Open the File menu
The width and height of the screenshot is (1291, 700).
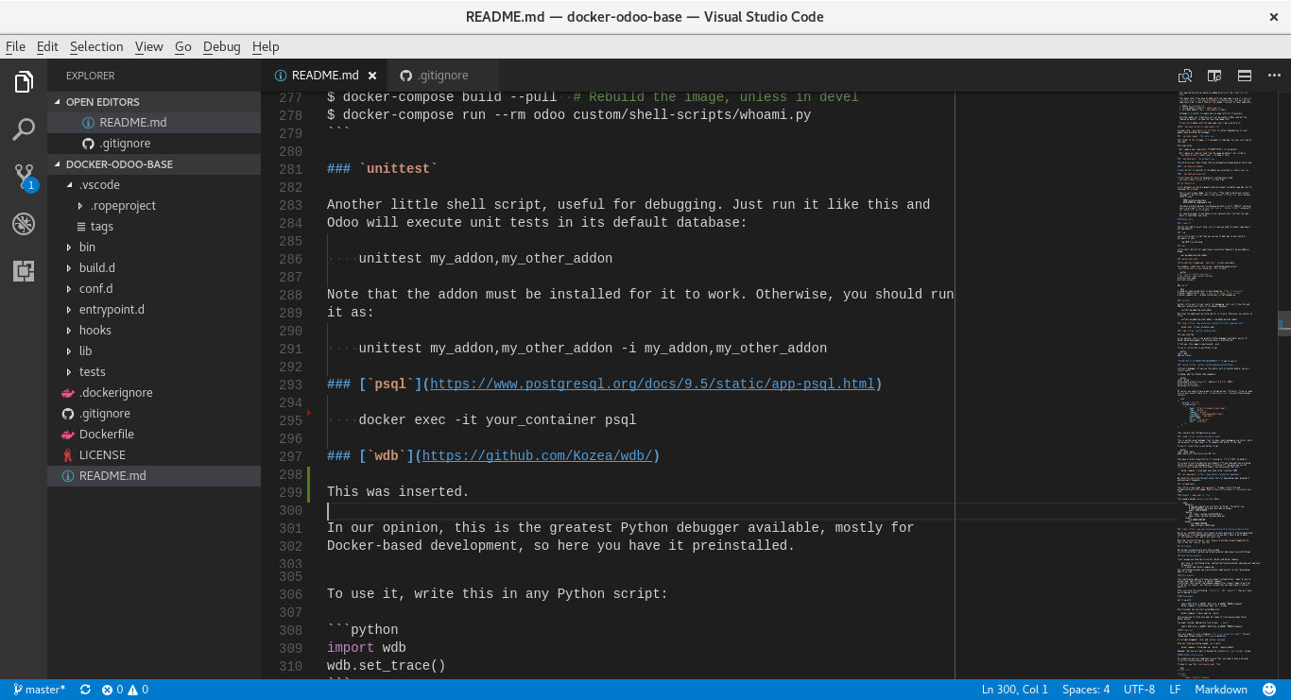15,46
